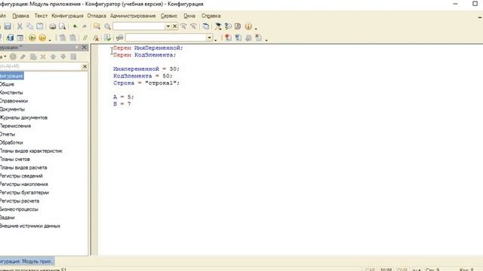Open the run toolbar options arrow
Viewport: 483px width, 271px height.
pyautogui.click(x=50, y=39)
